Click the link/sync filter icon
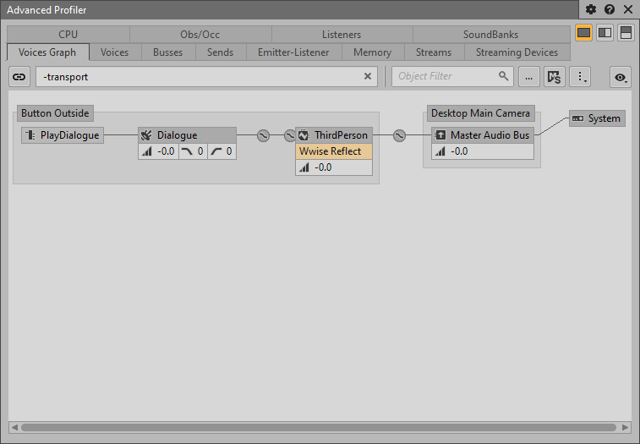The width and height of the screenshot is (640, 444). point(19,76)
